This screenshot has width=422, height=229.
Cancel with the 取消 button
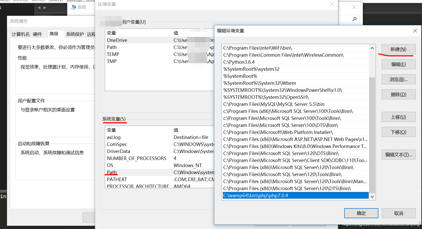[398, 213]
